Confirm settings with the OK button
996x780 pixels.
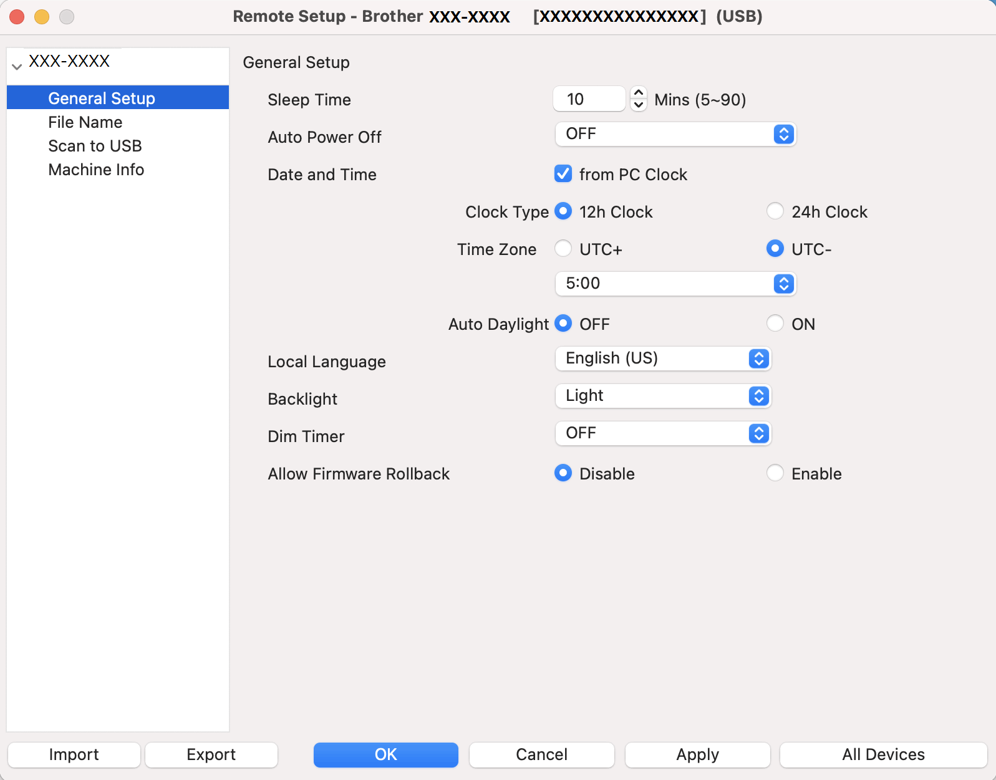[x=386, y=754]
